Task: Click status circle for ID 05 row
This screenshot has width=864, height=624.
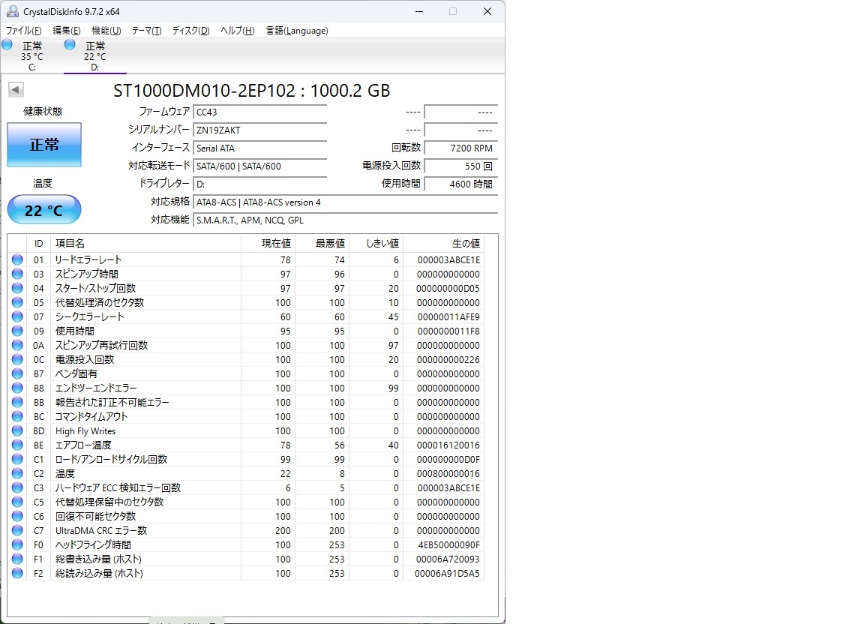Action: pyautogui.click(x=18, y=303)
